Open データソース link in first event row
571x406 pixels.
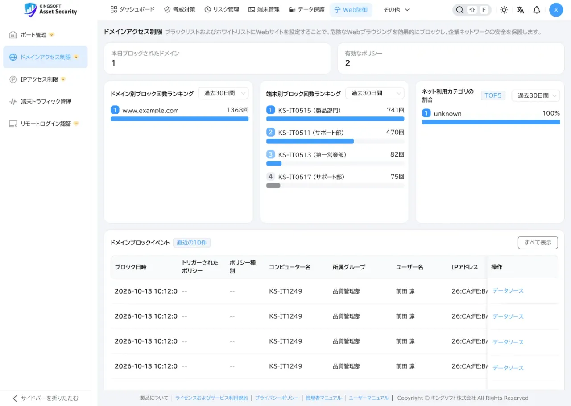[508, 290]
